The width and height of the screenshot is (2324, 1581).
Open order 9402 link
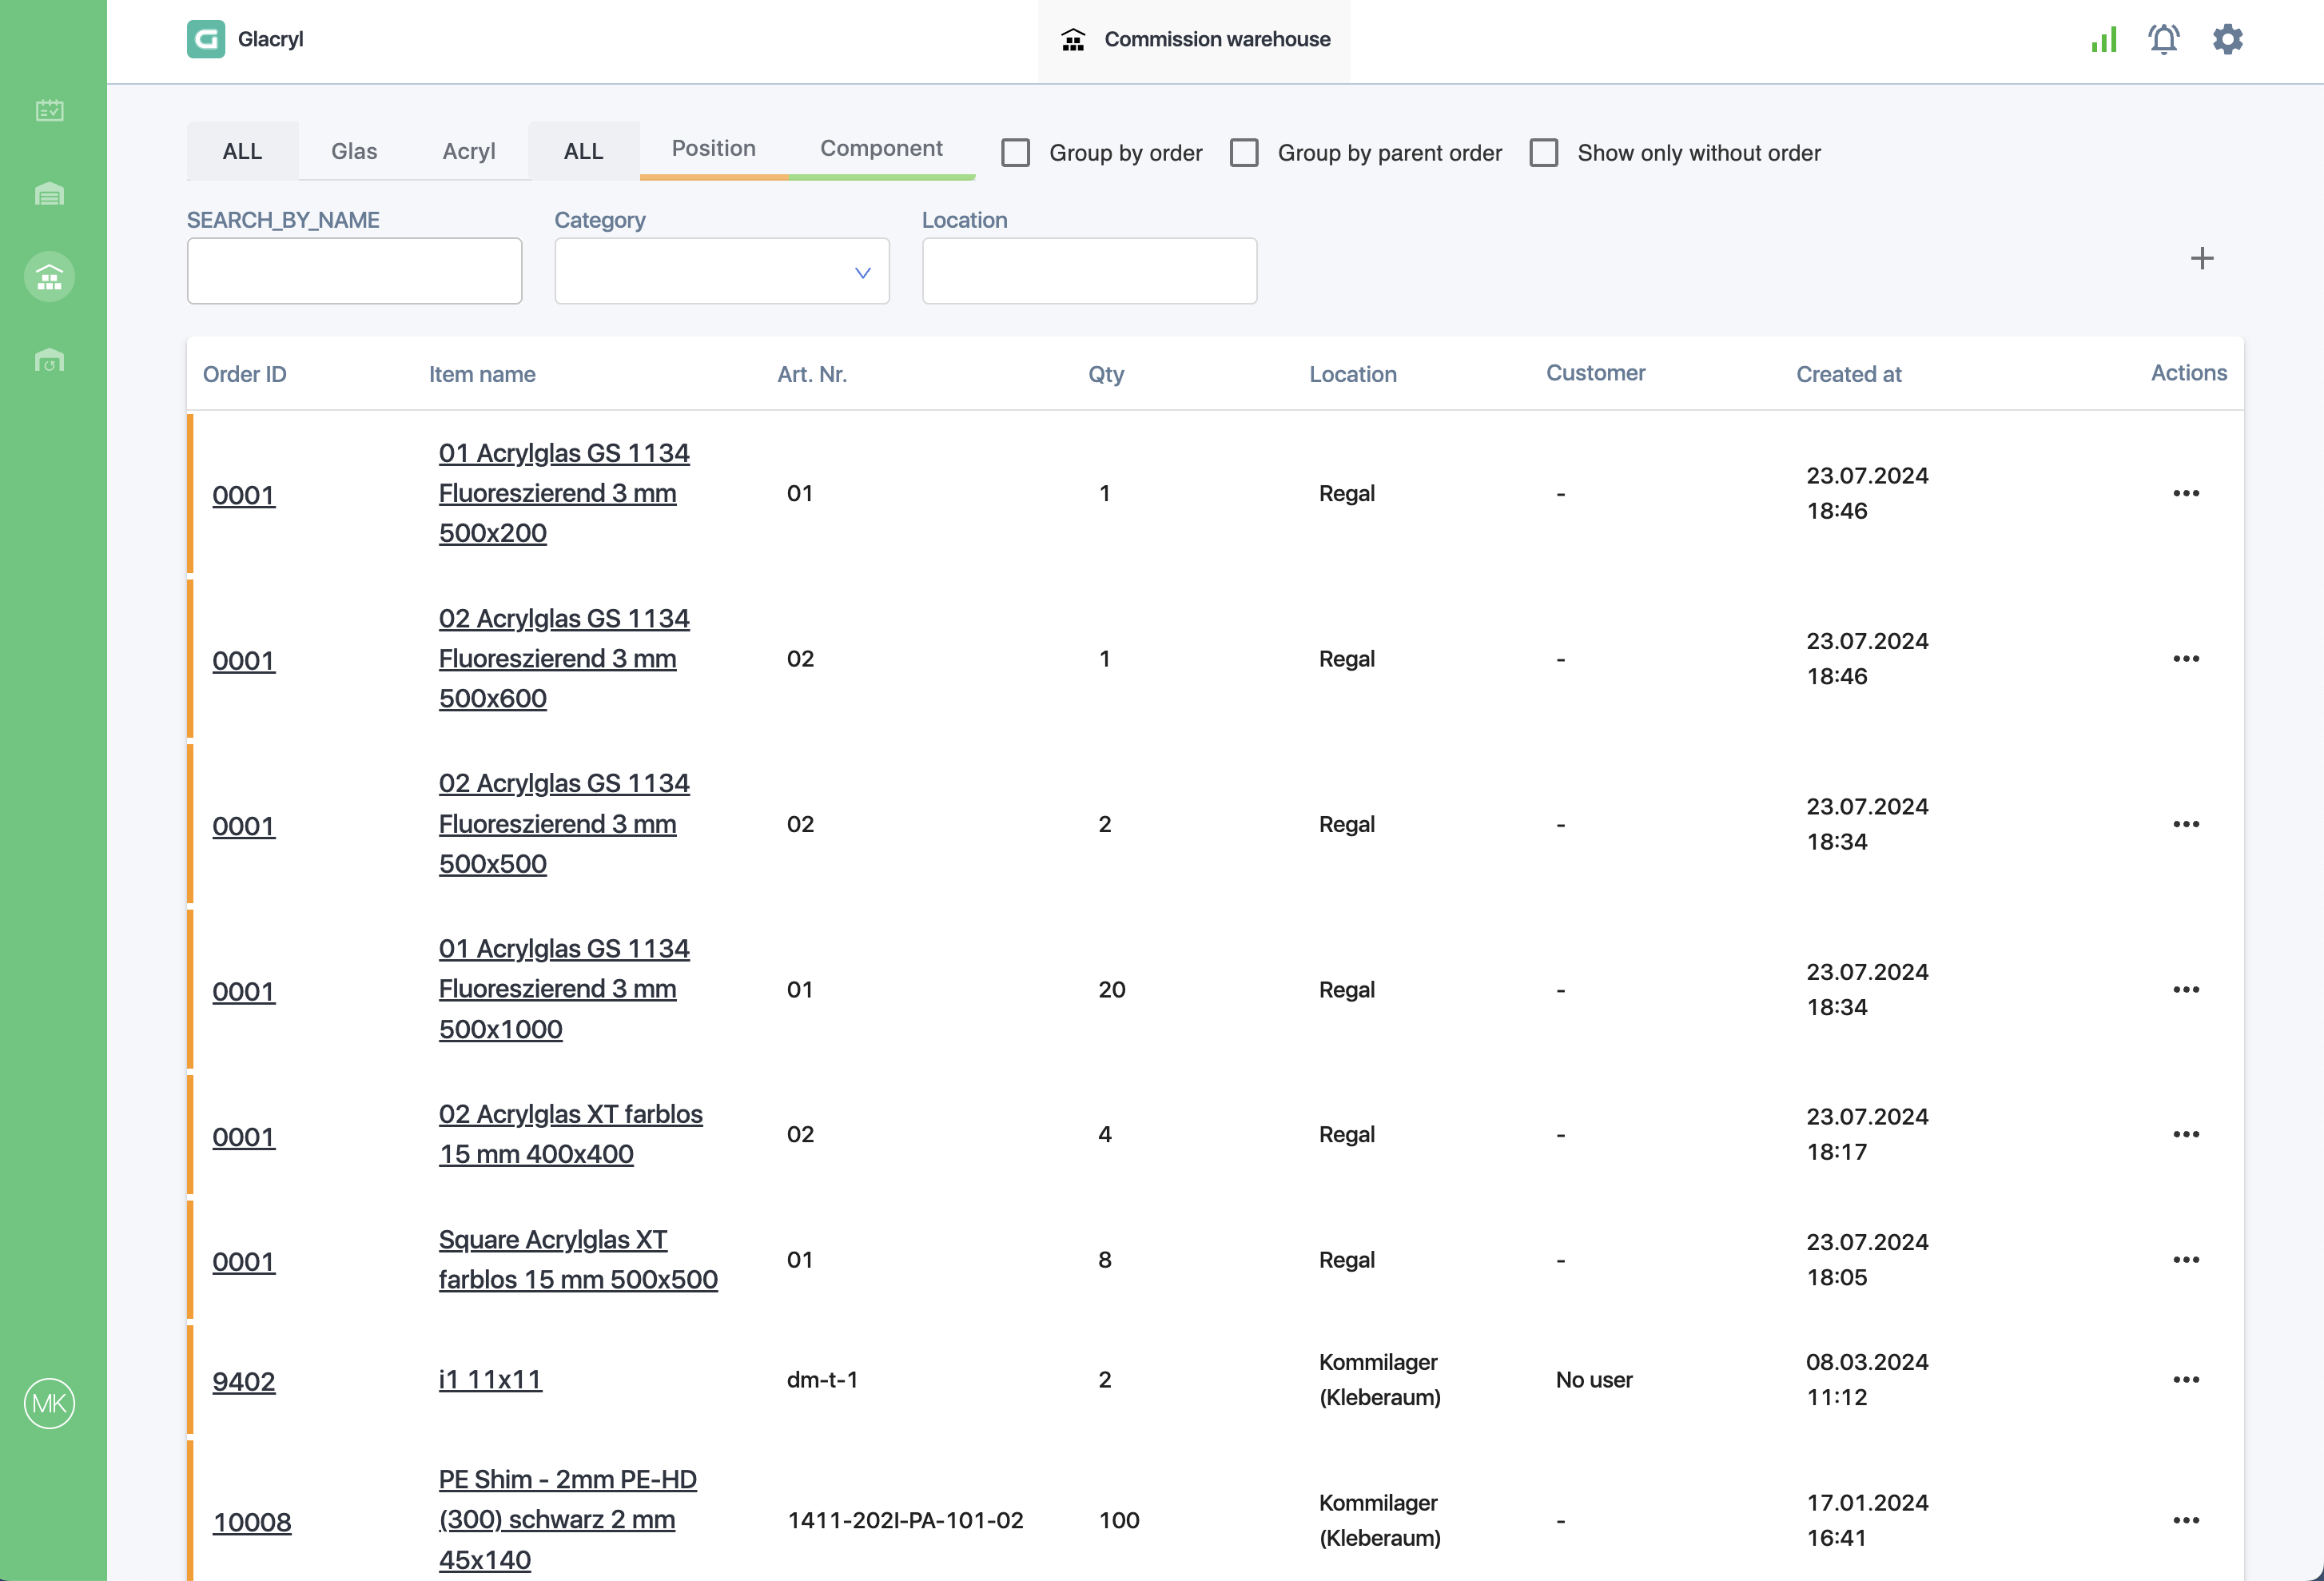pyautogui.click(x=244, y=1382)
